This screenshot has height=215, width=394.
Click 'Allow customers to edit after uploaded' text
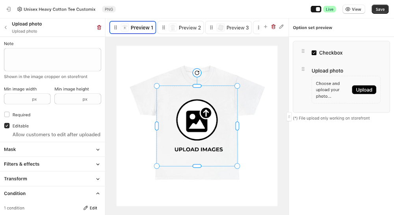pyautogui.click(x=56, y=135)
